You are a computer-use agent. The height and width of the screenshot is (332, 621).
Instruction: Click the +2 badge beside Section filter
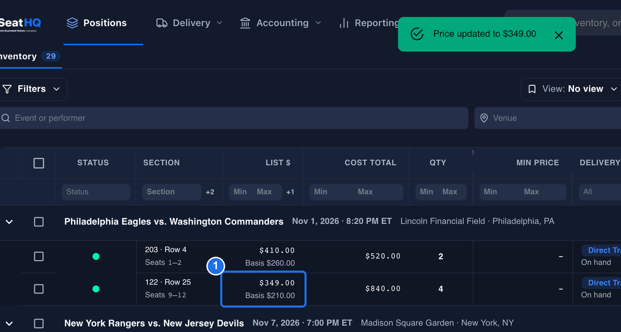[x=210, y=192]
